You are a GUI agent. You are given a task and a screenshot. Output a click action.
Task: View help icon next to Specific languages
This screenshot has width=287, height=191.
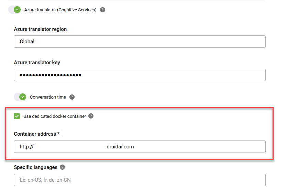tap(62, 167)
